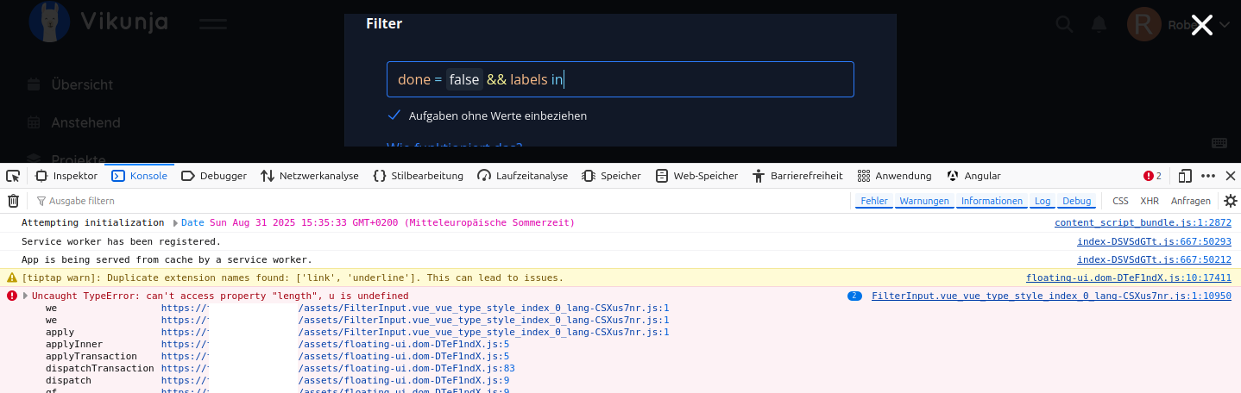Expand the Uncaught TypeError stack trace
This screenshot has width=1241, height=393.
25,296
